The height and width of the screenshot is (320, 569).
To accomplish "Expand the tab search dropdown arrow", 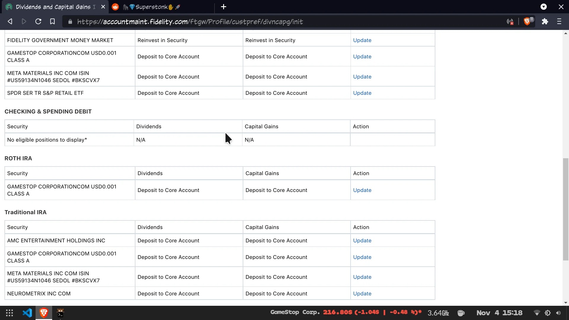I will [544, 7].
